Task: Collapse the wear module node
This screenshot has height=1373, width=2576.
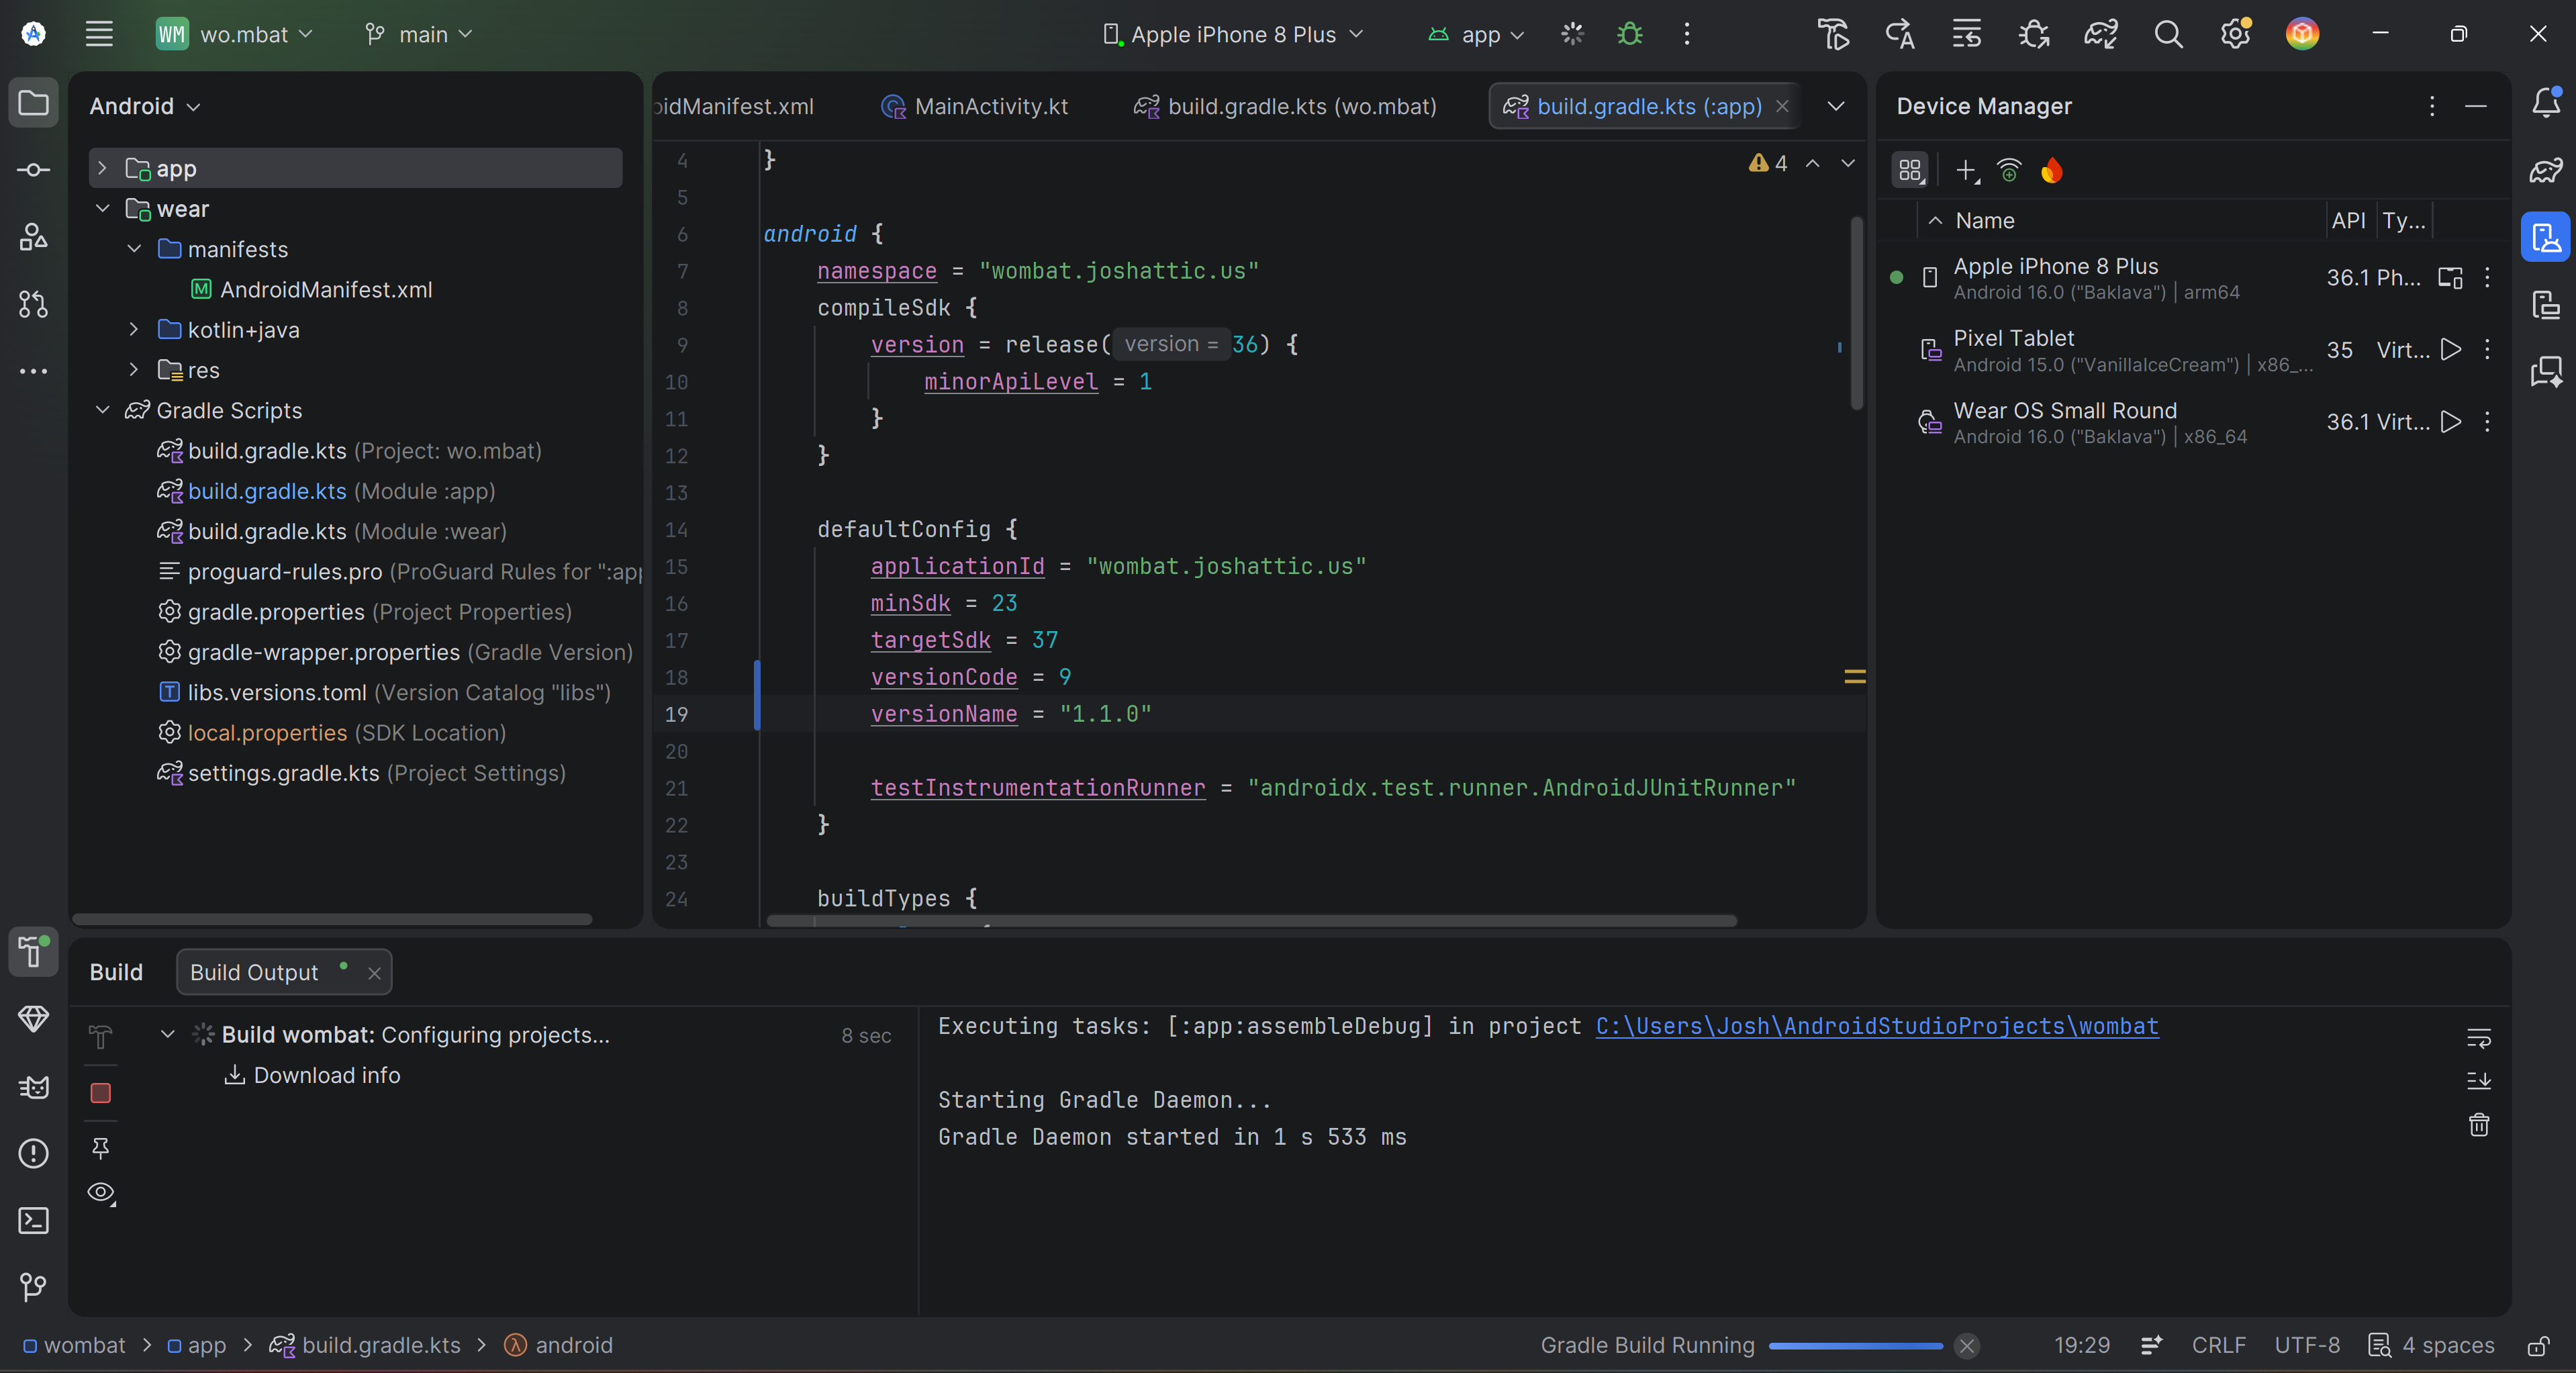Action: coord(102,208)
